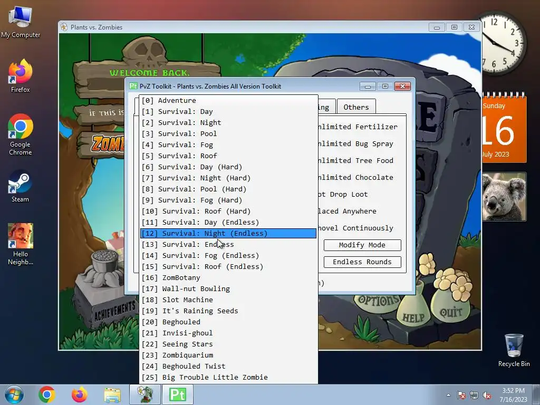Choose It's Raining Seeds
Screen dimensions: 540x405
coord(228,311)
